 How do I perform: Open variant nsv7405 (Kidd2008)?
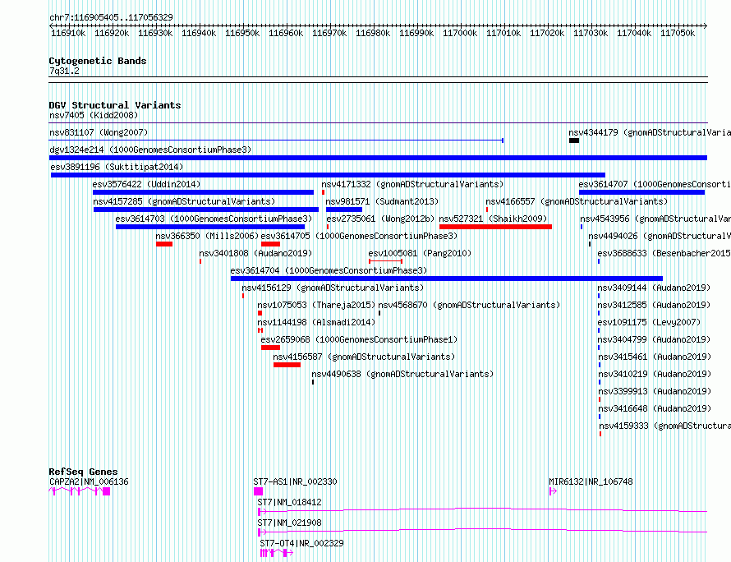coord(94,115)
